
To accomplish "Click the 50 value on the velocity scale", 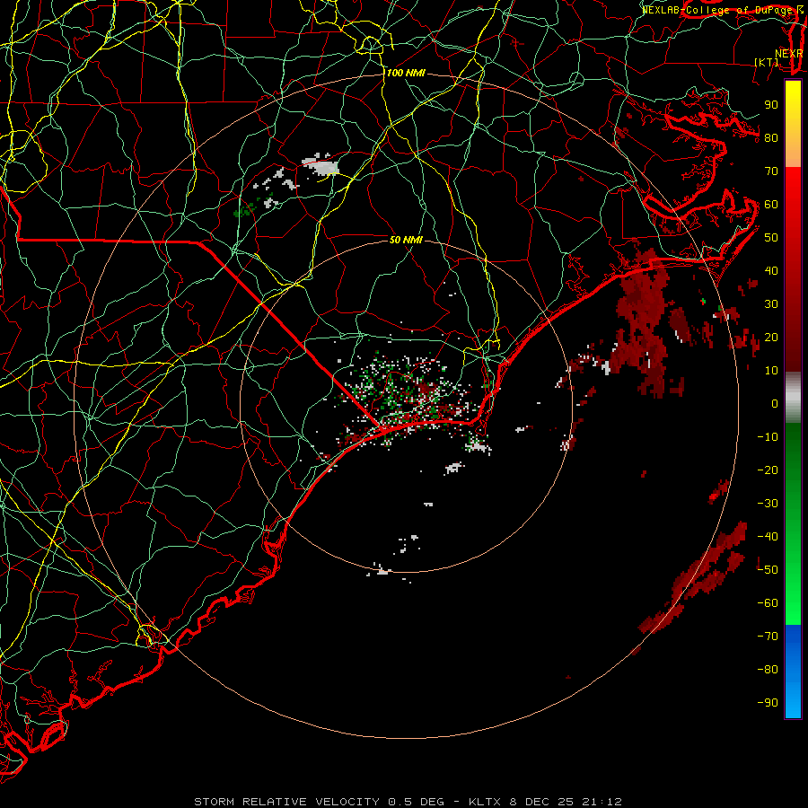I will point(771,238).
